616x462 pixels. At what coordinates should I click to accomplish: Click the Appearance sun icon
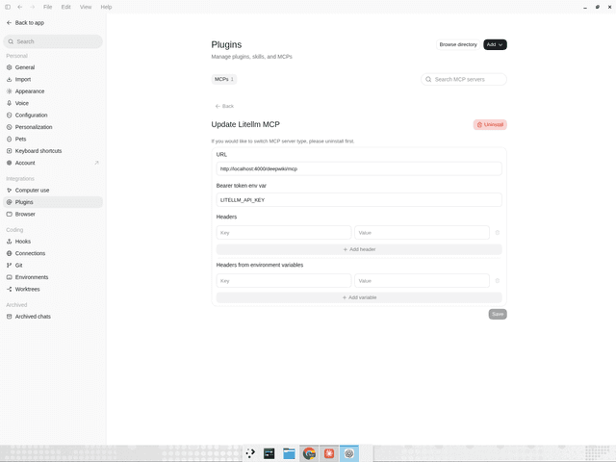point(9,91)
